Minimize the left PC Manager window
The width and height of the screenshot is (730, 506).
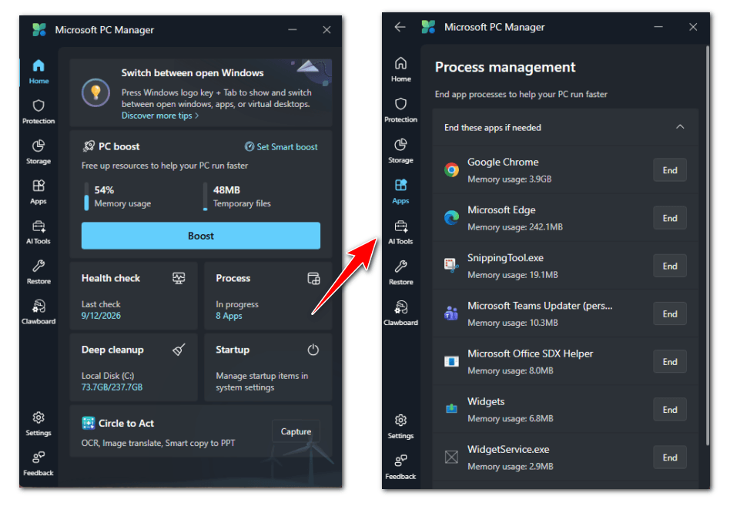(x=293, y=30)
